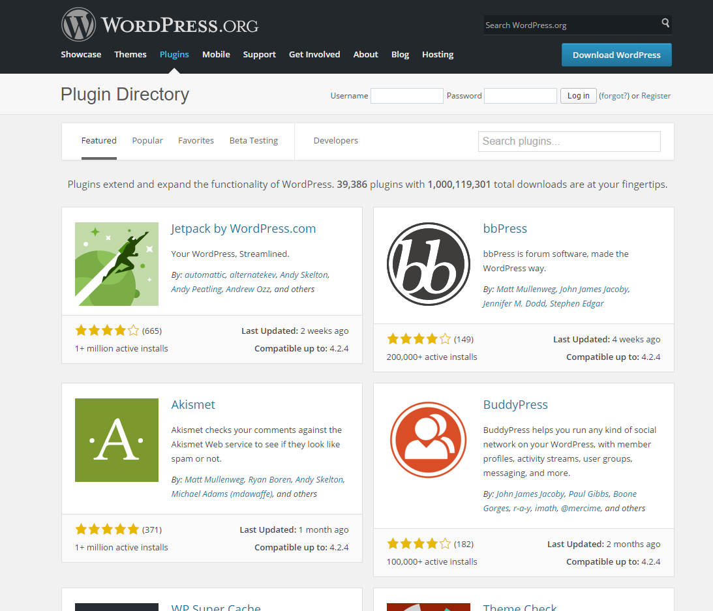Viewport: 713px width, 611px height.
Task: Switch to the Favorites tab
Action: click(196, 140)
